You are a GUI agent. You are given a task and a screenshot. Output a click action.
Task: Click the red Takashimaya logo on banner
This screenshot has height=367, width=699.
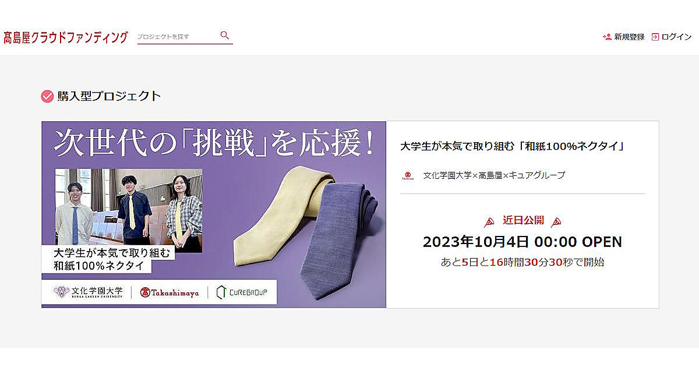[170, 292]
